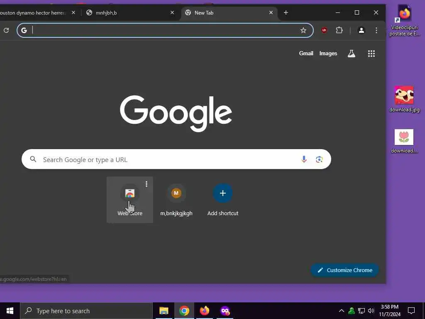Image resolution: width=425 pixels, height=319 pixels.
Task: Search by image with Google Lens icon
Action: pyautogui.click(x=319, y=159)
